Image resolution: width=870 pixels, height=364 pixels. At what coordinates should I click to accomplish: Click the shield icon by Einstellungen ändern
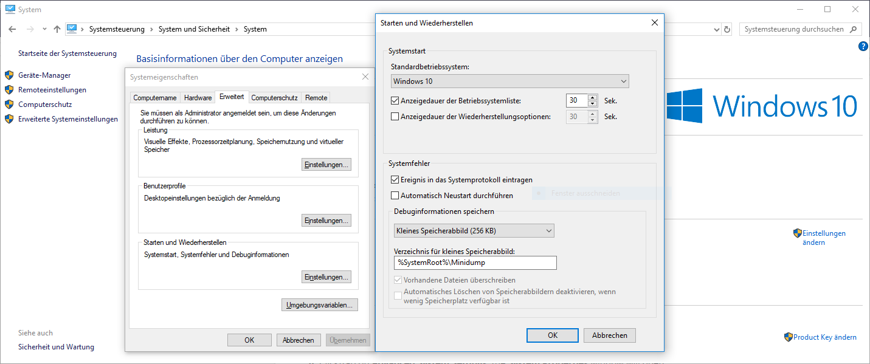coord(798,233)
